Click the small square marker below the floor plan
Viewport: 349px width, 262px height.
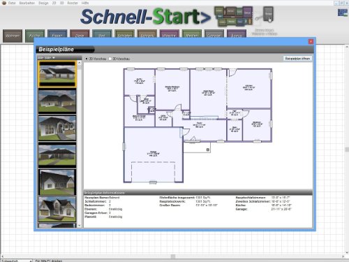pos(208,150)
